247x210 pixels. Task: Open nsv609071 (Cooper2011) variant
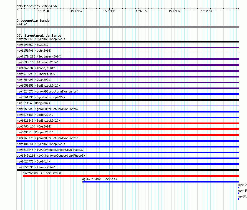click(35, 132)
